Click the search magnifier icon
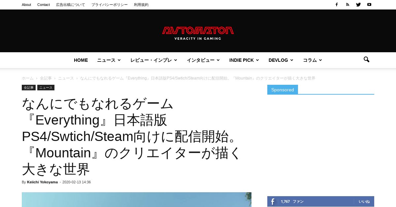 tap(366, 60)
